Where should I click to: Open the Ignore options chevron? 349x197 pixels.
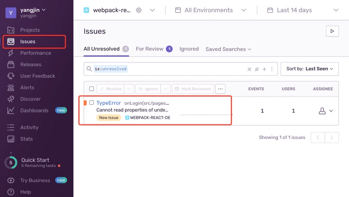tap(165, 89)
